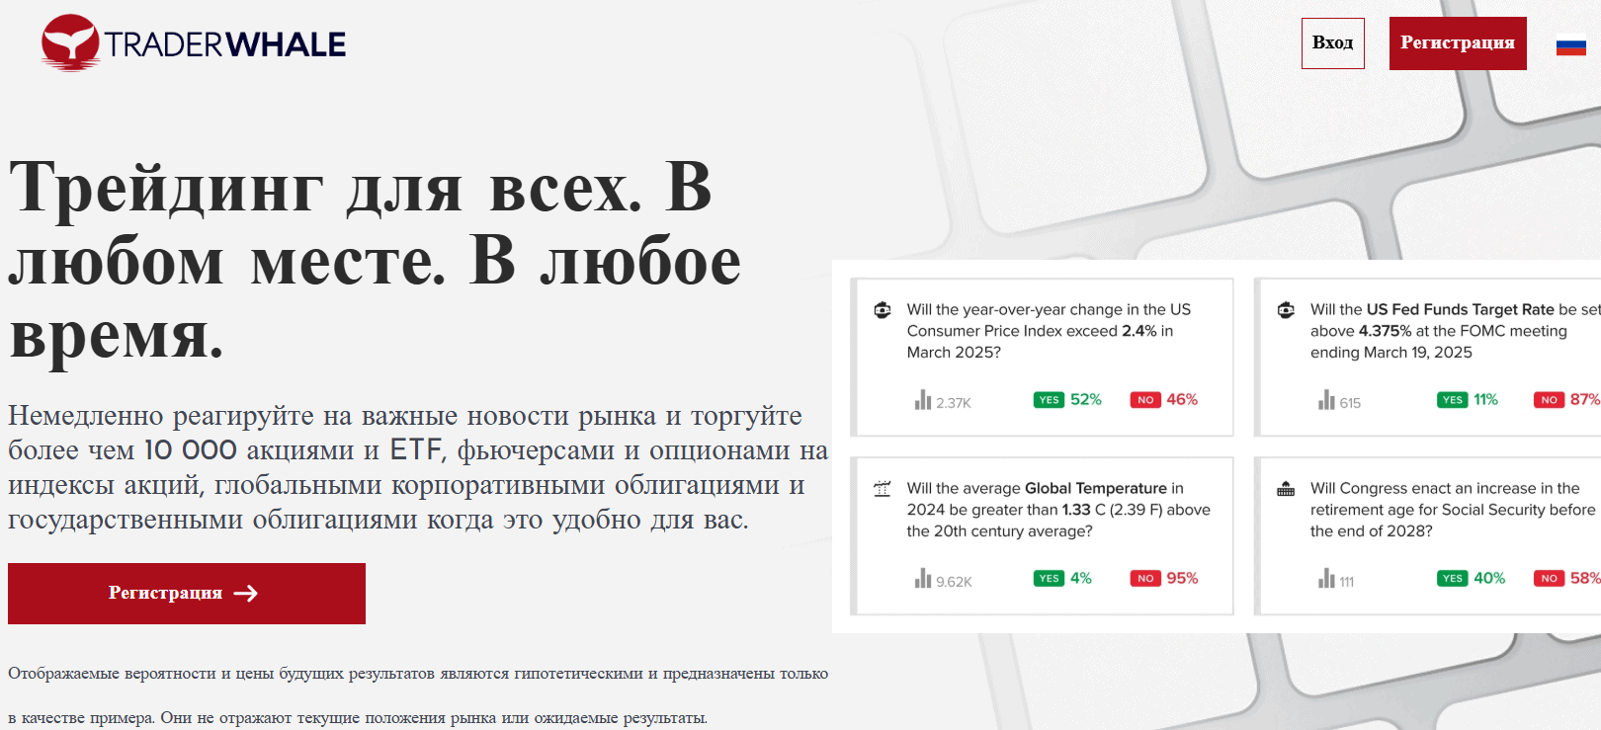Choose YES 11% on Fed Funds market
This screenshot has width=1601, height=730.
point(1468,400)
